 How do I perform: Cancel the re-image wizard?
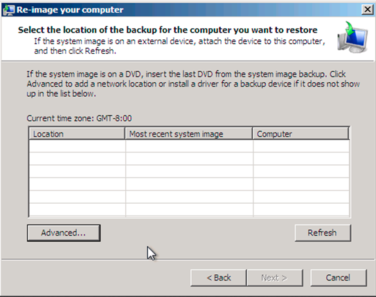click(x=339, y=278)
